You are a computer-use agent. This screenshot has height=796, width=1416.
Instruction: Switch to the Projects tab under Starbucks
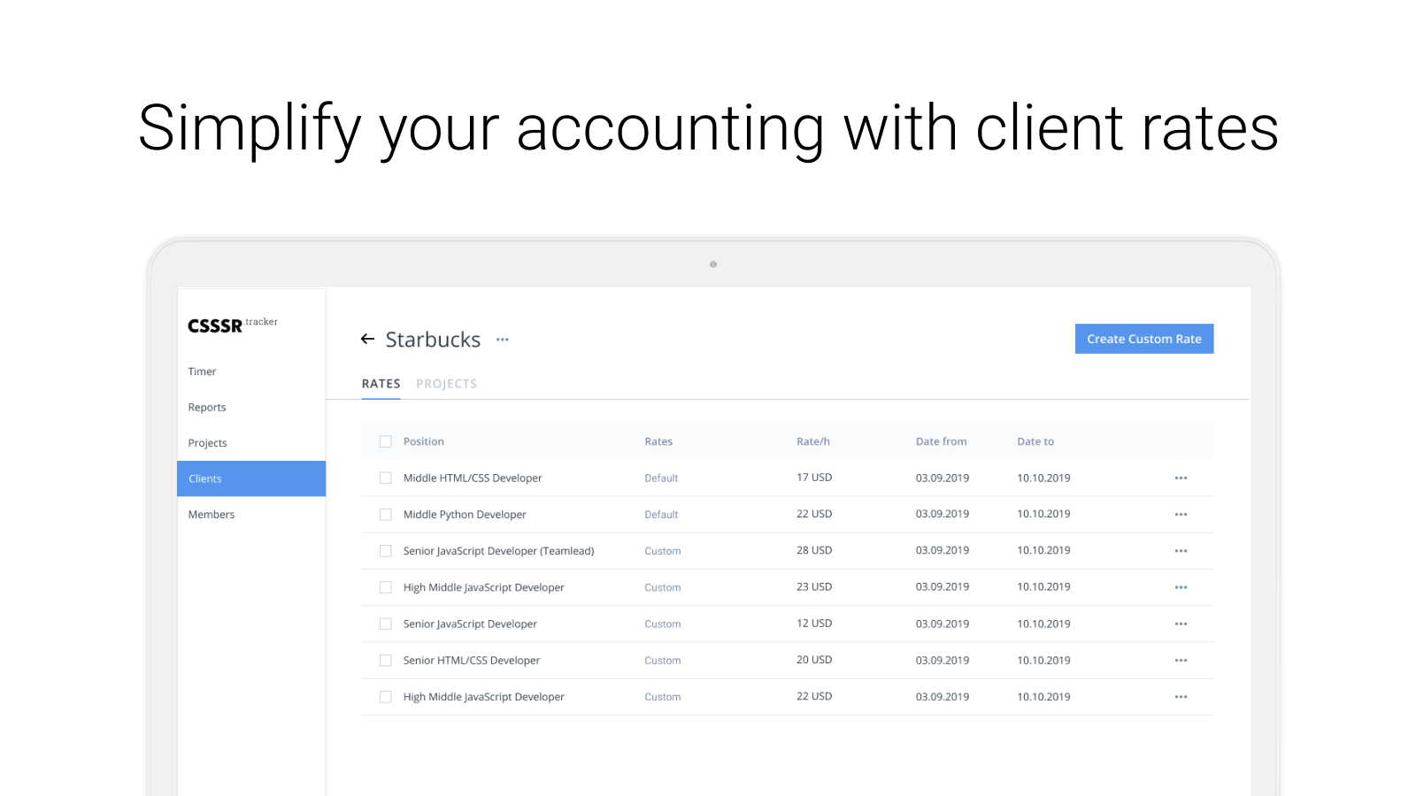click(x=447, y=384)
